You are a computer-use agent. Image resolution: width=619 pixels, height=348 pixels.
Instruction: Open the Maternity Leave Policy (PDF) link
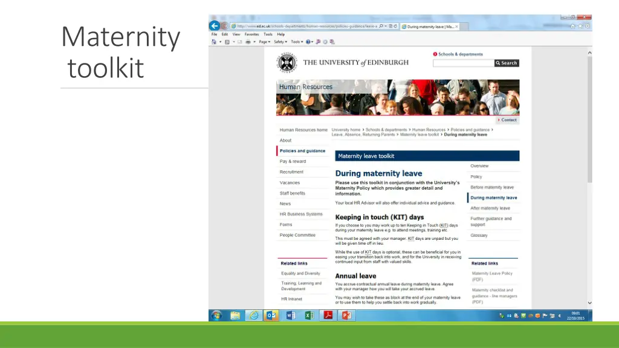pos(492,277)
